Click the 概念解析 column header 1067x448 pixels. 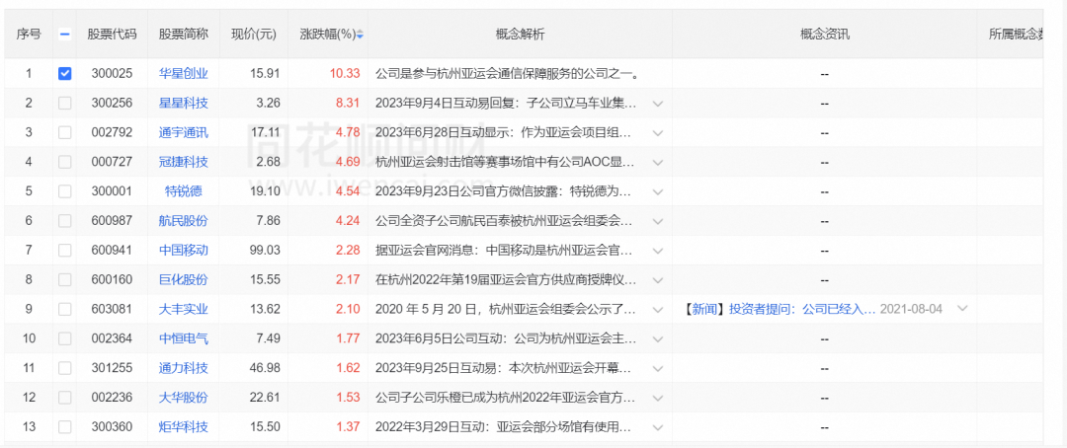[520, 35]
